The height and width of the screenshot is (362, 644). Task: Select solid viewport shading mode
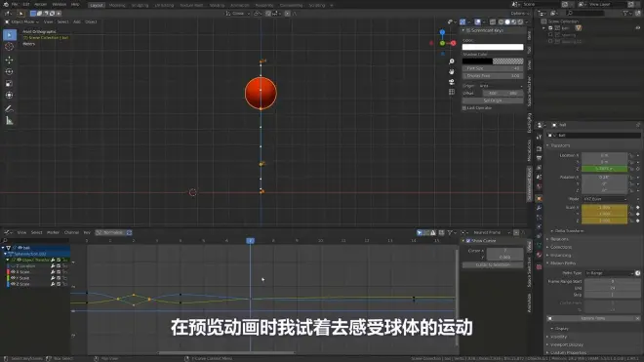tap(507, 21)
